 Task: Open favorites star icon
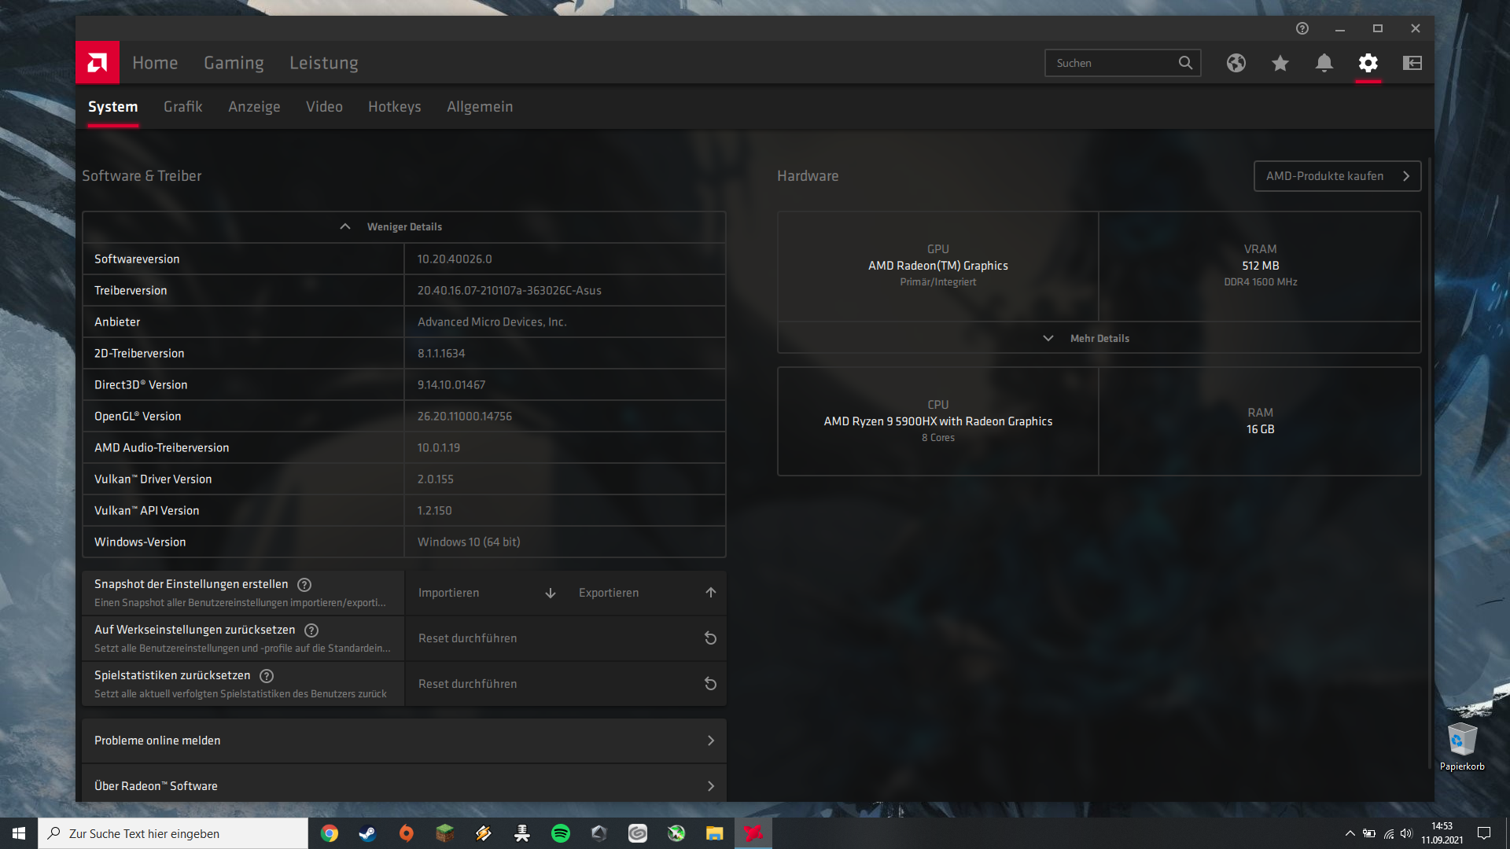coord(1280,63)
